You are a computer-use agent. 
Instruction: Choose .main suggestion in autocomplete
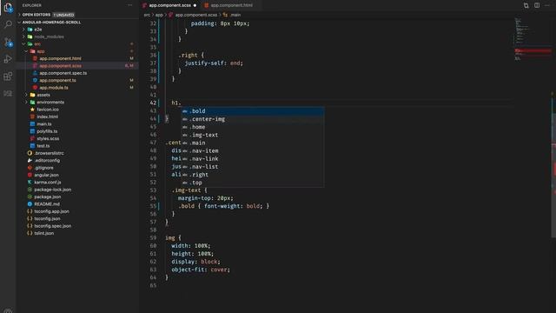pyautogui.click(x=253, y=143)
